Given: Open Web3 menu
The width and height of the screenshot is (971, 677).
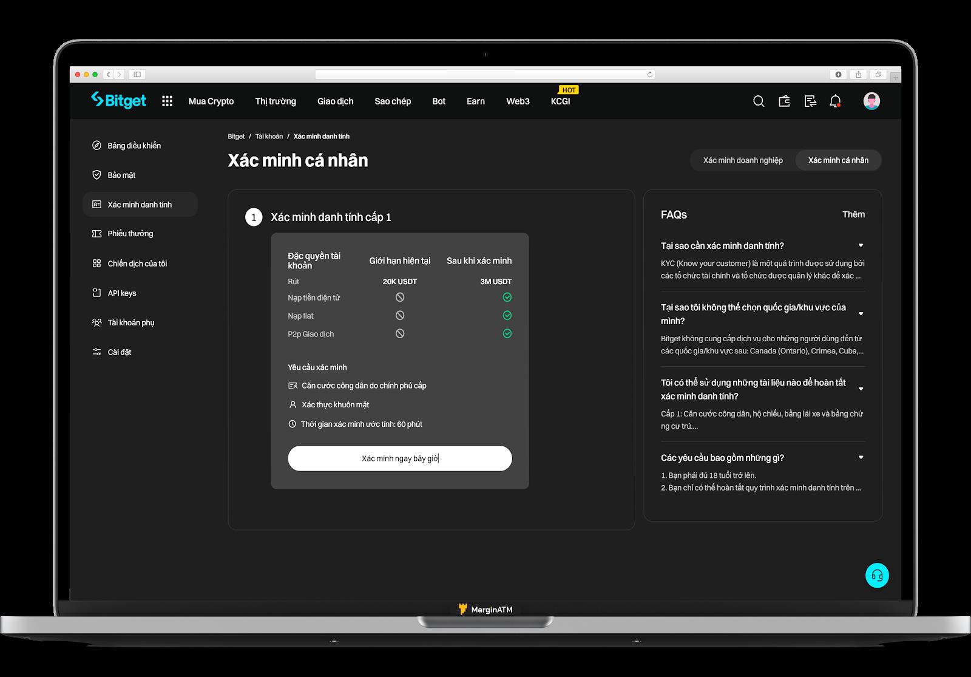Looking at the screenshot, I should coord(518,101).
